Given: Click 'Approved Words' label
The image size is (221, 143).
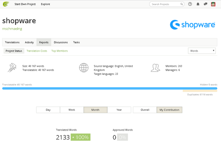Looking at the screenshot, I should (x=123, y=130).
